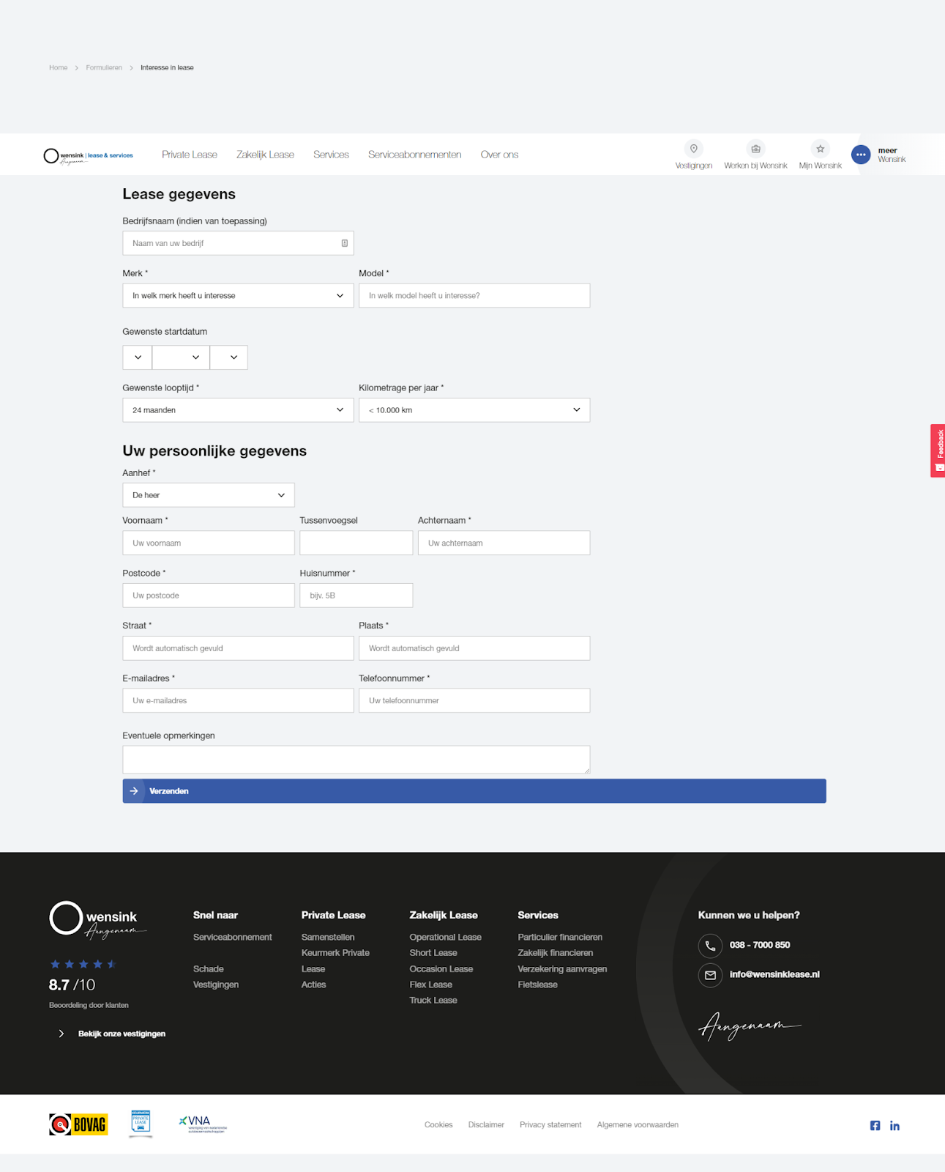Open the Gewenste looptijd 24 maanden dropdown
The height and width of the screenshot is (1172, 945).
coord(238,410)
